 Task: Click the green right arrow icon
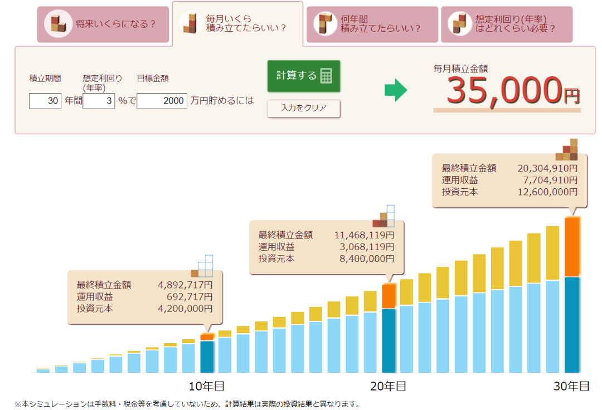pos(396,90)
